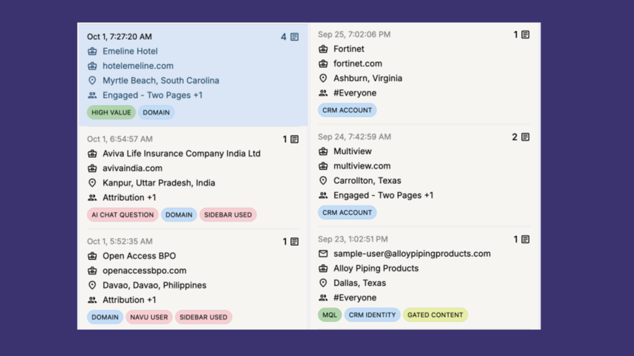Click the DOMAIN tag on Aviva Life card
Image resolution: width=634 pixels, height=356 pixels.
[179, 215]
